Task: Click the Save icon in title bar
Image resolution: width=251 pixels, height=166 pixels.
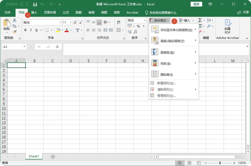Action: 35,4
